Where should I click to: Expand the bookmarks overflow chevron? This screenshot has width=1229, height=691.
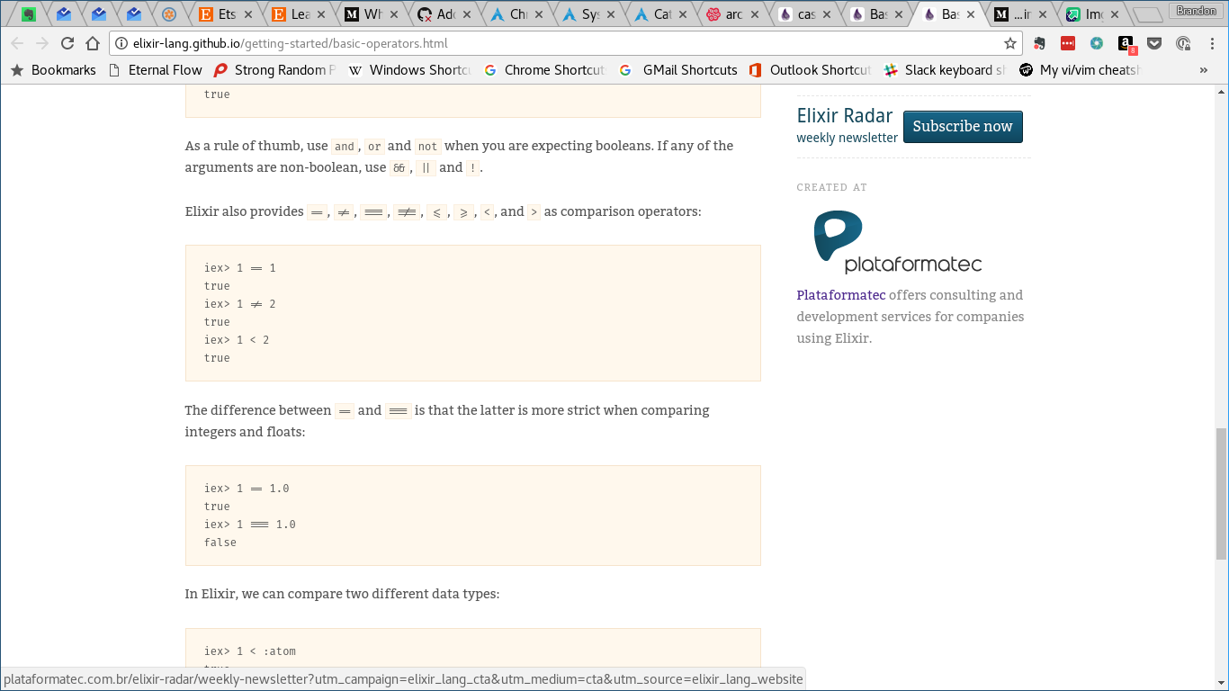pyautogui.click(x=1204, y=69)
